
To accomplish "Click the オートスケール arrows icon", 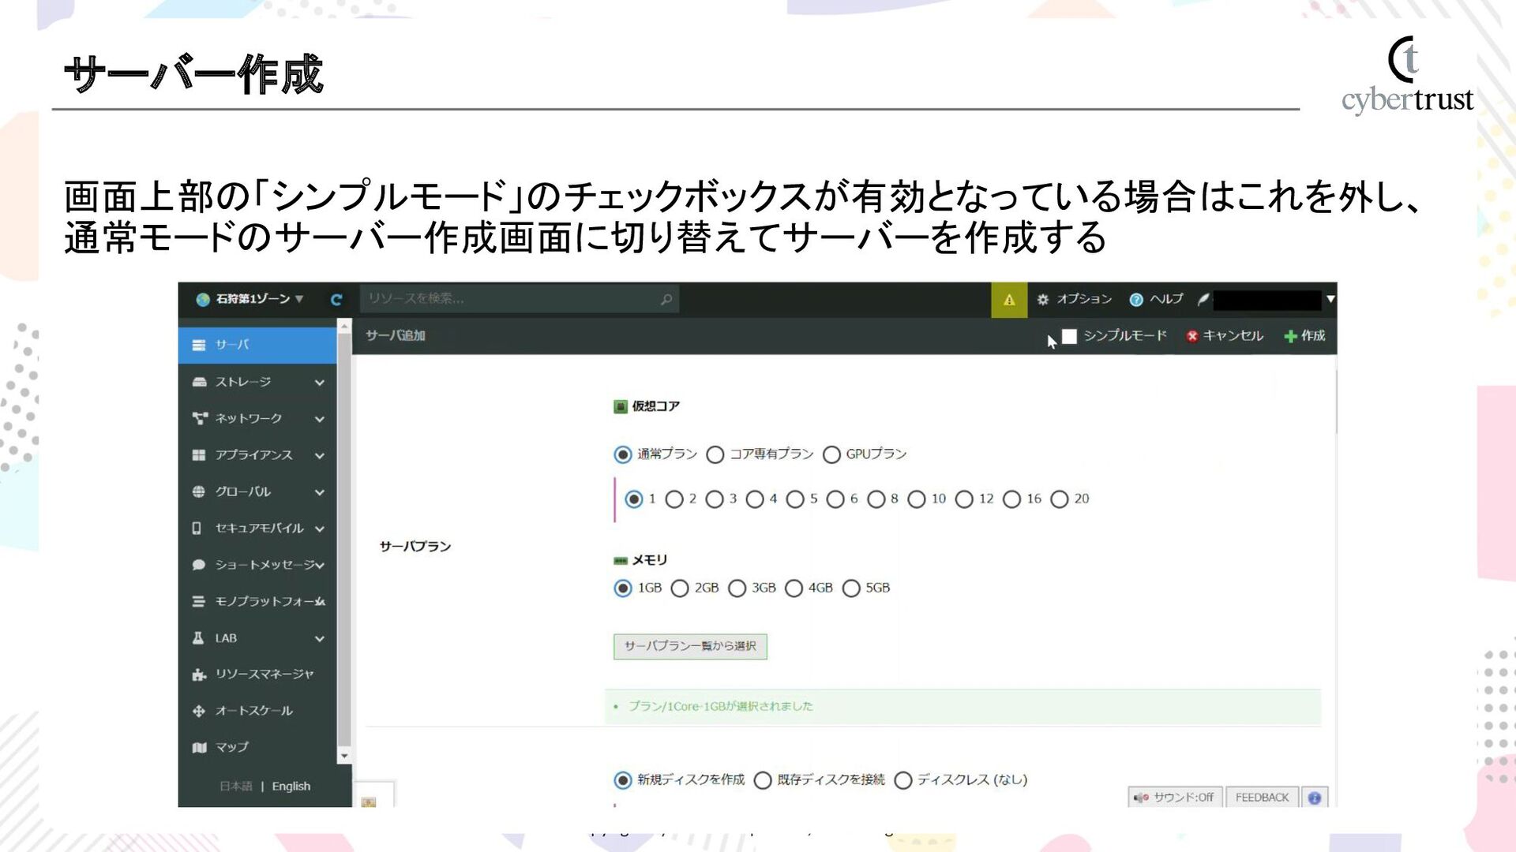I will pyautogui.click(x=199, y=711).
